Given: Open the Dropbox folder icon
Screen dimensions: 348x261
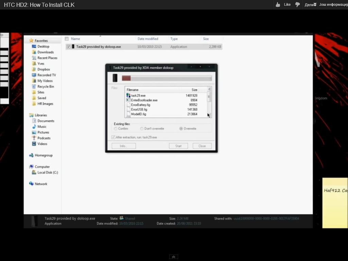Looking at the screenshot, I should coord(34,69).
